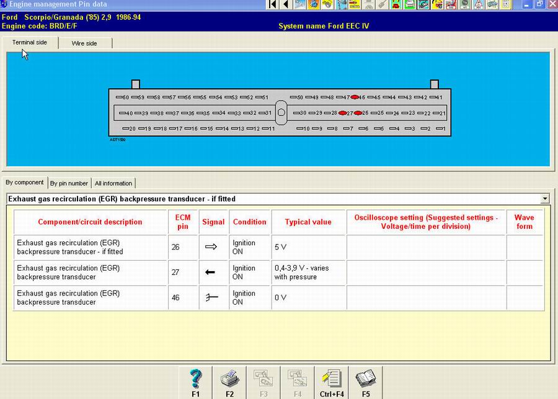Viewport: 558px width, 399px height.
Task: Click the Oscilloscope setting column header
Action: click(x=426, y=222)
